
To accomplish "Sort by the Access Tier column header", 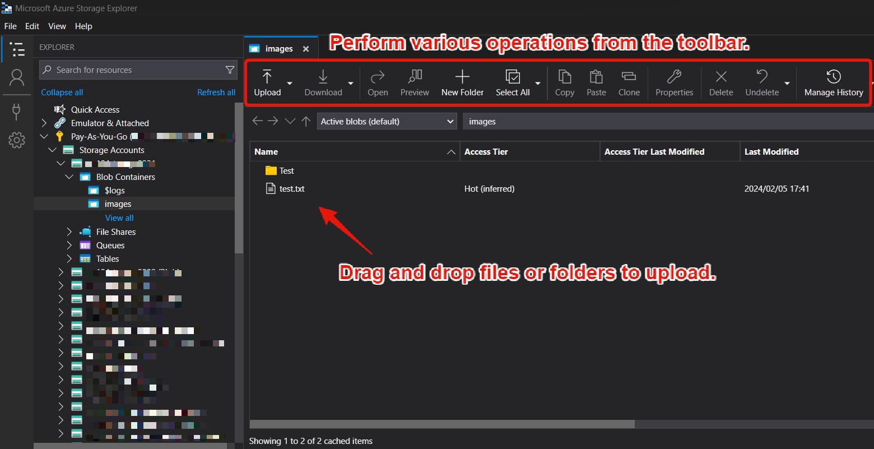I will click(530, 151).
